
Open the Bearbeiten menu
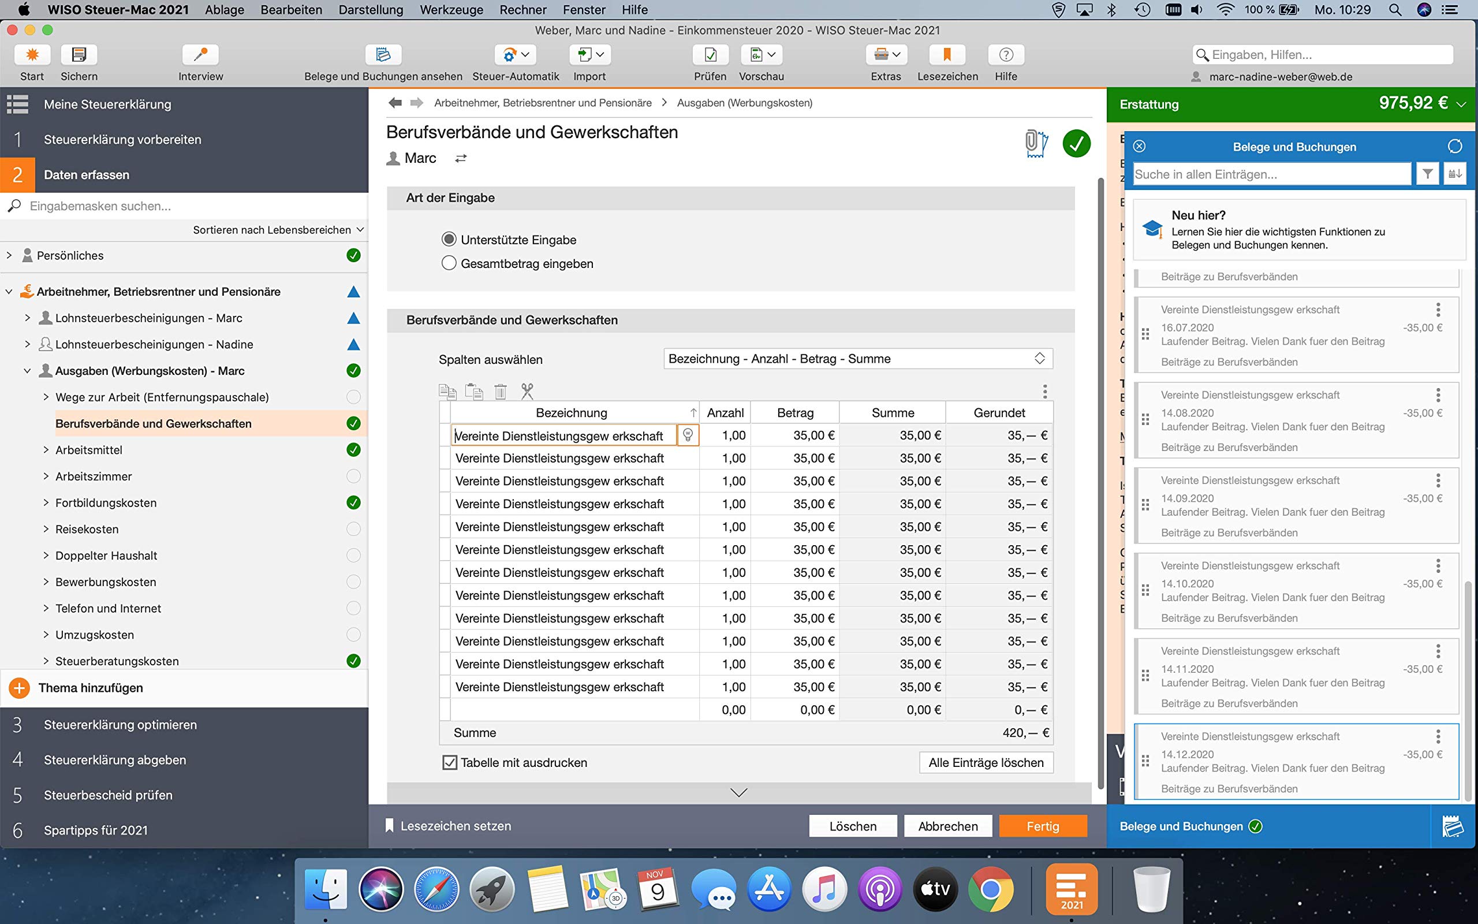[292, 10]
